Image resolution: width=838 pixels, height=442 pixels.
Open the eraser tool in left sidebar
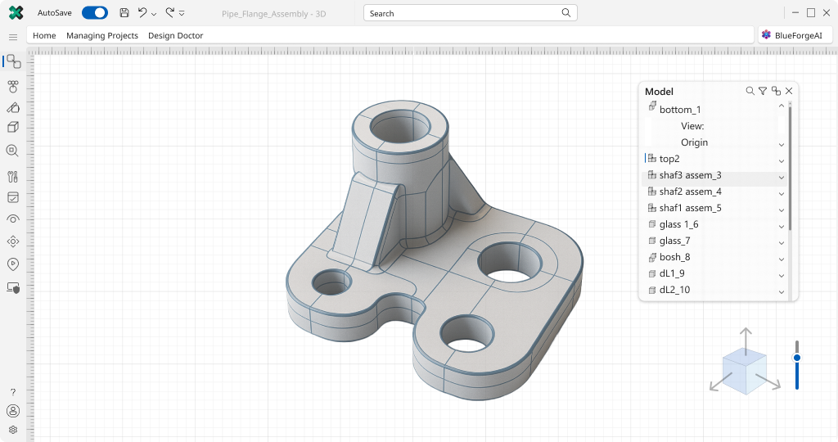13,107
